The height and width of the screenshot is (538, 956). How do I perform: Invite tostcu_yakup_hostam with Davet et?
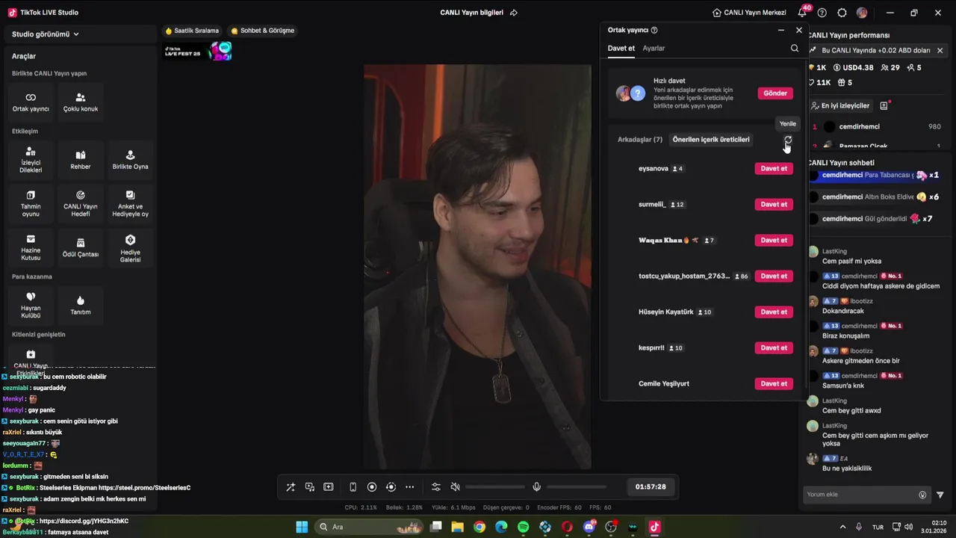(x=774, y=276)
